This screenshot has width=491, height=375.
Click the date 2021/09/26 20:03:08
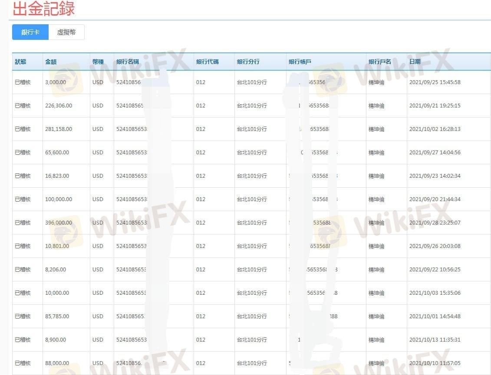pos(435,246)
